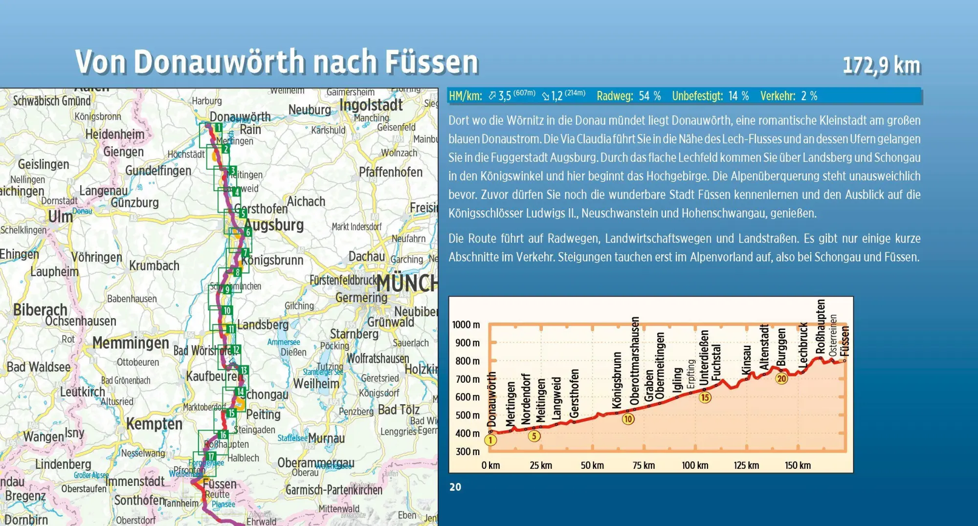
Task: Click map section marker 14 near Schongau
Action: tap(240, 391)
